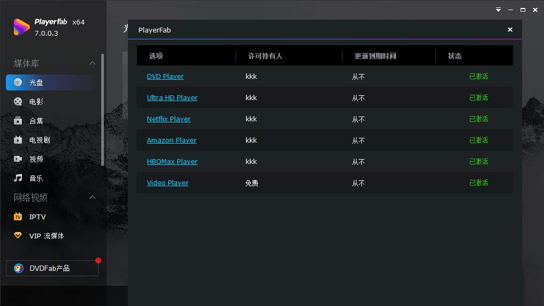544x306 pixels.
Task: Open the Ultra HD Player link
Action: pos(172,97)
